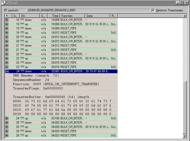This screenshot has width=190, height=141.
Task: Expand packet 23 down RESET_PIPE row
Action: (7, 63)
